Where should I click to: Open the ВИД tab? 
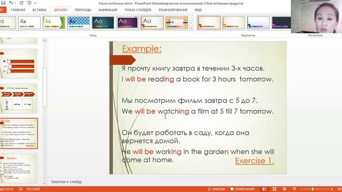click(198, 10)
